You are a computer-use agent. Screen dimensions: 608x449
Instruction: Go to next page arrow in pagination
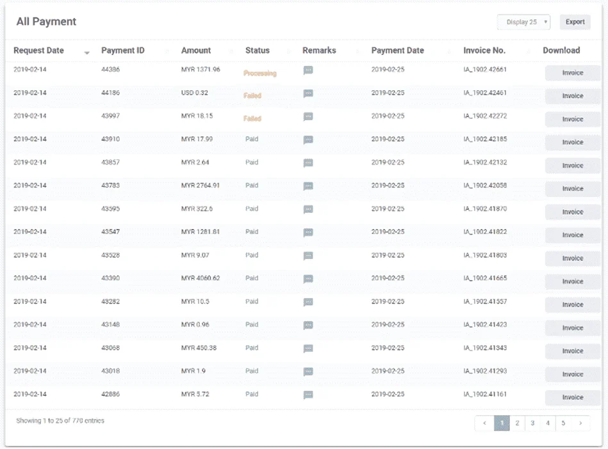(x=580, y=423)
